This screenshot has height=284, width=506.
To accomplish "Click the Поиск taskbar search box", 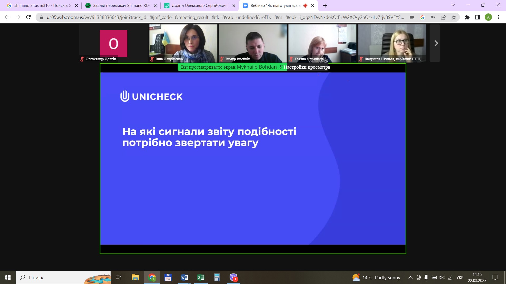I will (63, 277).
